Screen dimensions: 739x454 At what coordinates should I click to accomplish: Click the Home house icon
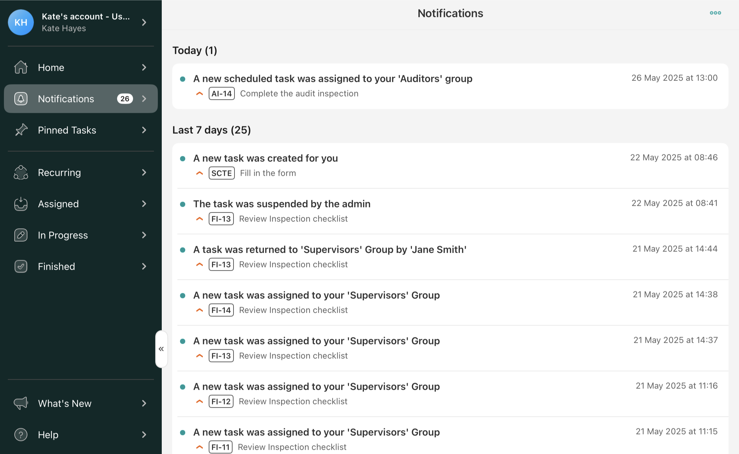point(21,67)
